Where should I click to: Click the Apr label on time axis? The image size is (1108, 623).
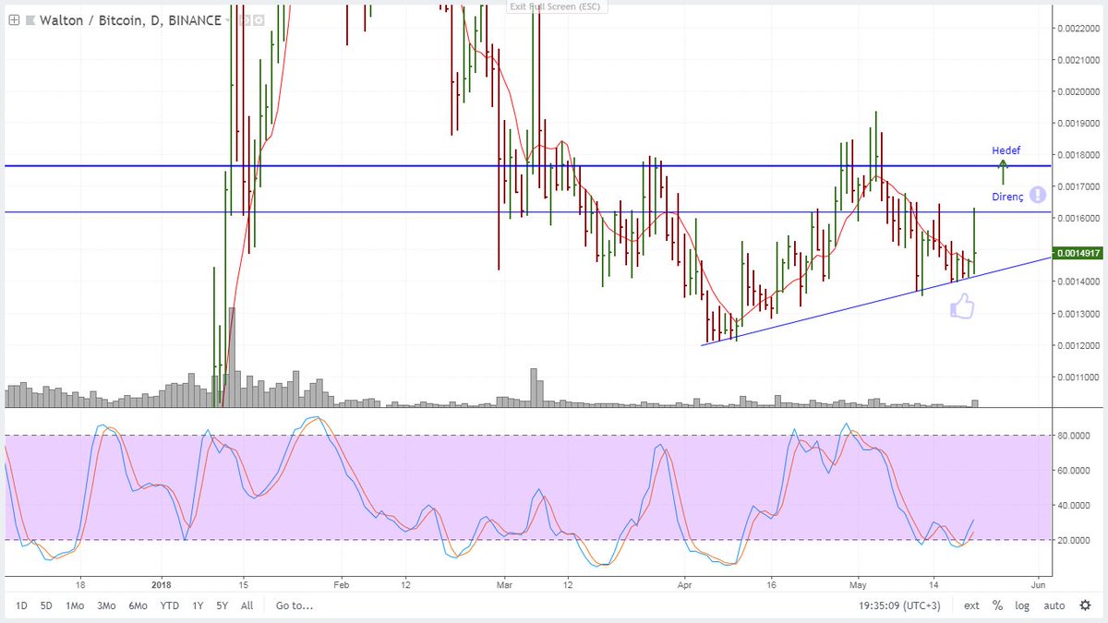684,584
